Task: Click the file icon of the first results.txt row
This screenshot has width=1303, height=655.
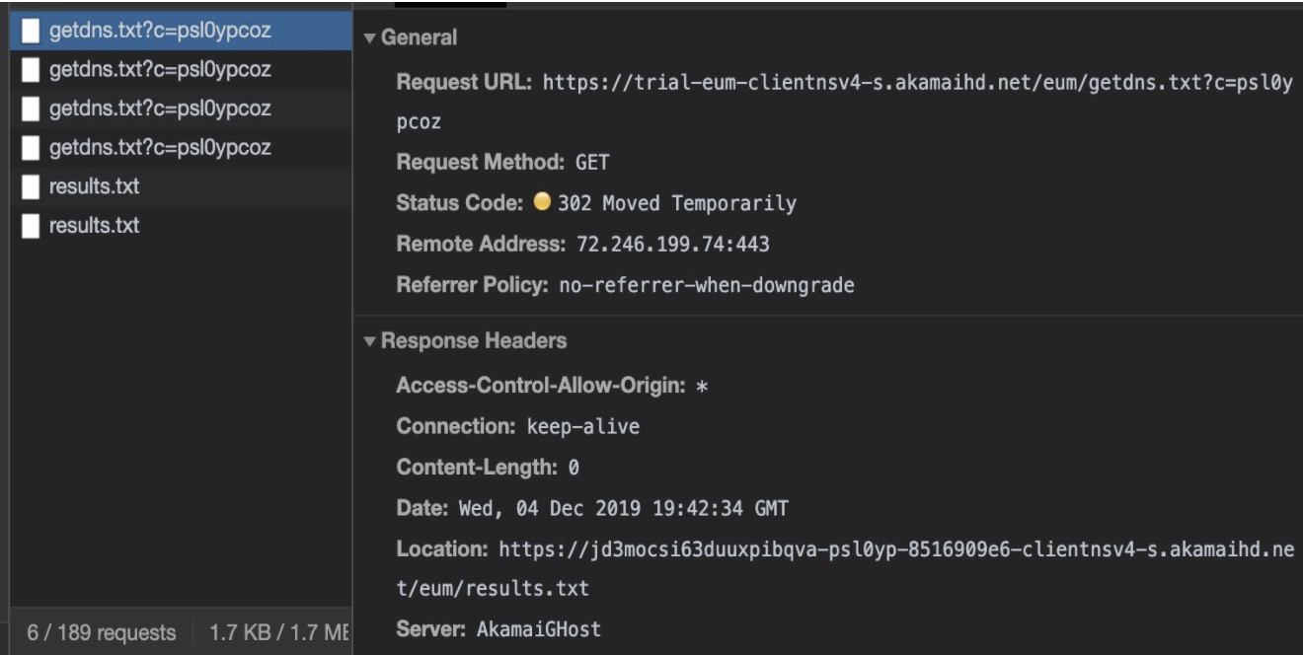Action: tap(32, 186)
